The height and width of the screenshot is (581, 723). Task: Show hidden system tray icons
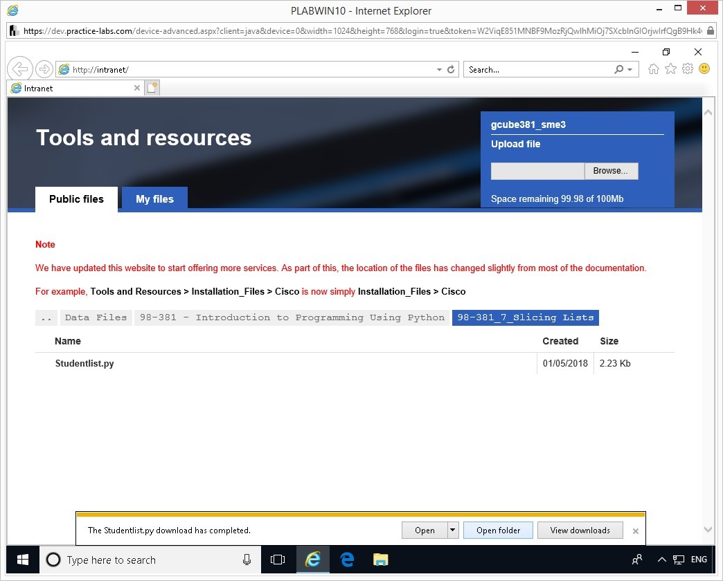[x=661, y=560]
